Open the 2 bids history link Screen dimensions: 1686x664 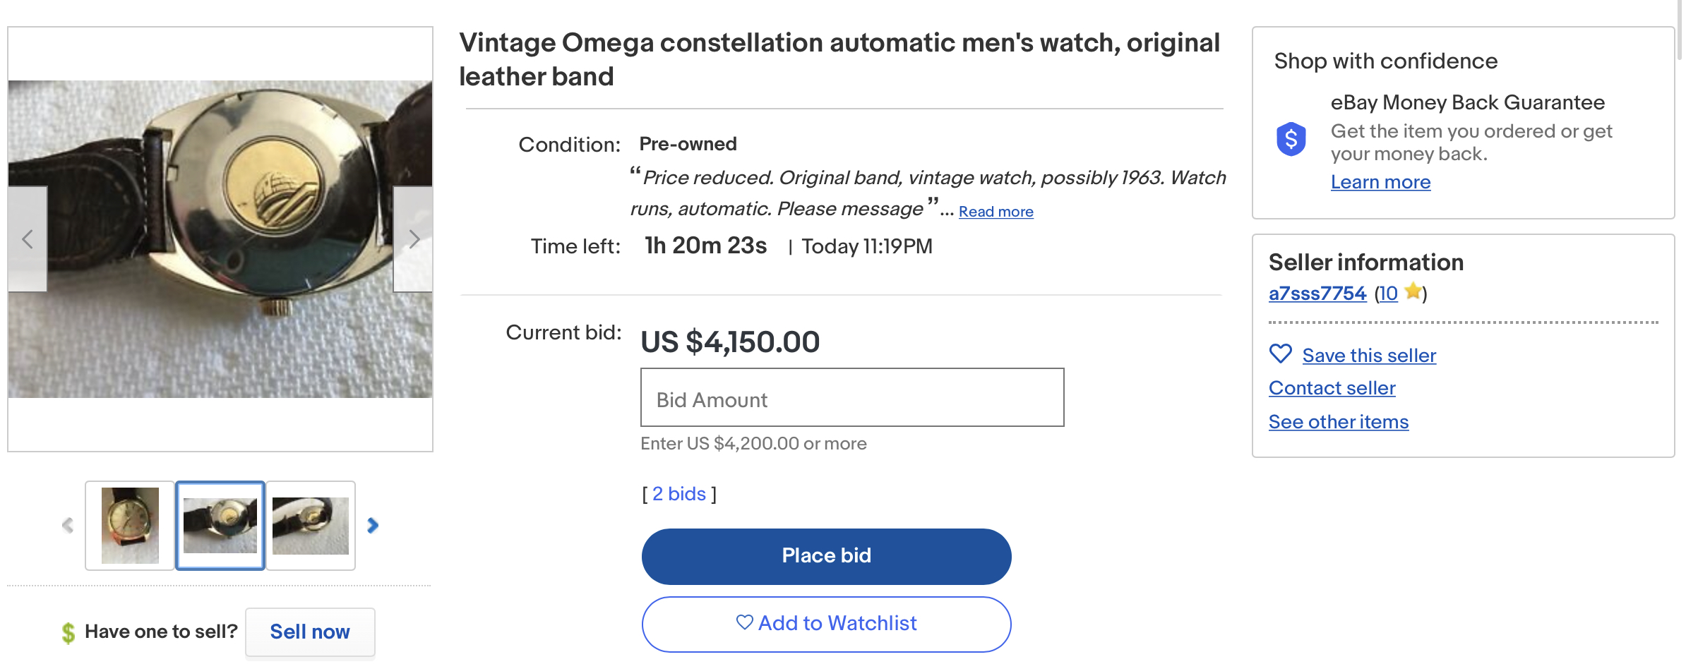678,494
